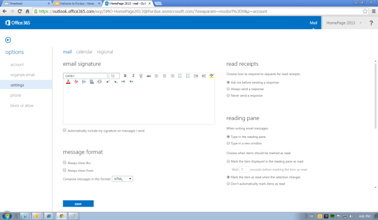This screenshot has height=220, width=378.
Task: Toggle underline formatting in the signature toolbar
Action: [141, 76]
